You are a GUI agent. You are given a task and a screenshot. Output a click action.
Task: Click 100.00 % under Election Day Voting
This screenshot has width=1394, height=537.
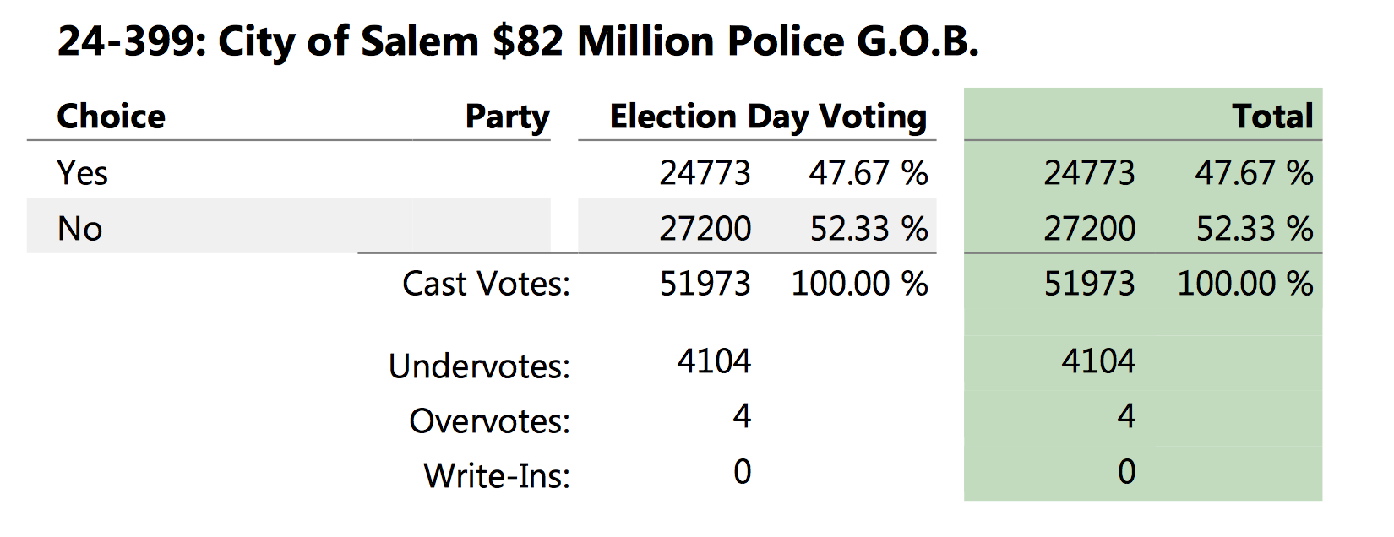(x=859, y=284)
